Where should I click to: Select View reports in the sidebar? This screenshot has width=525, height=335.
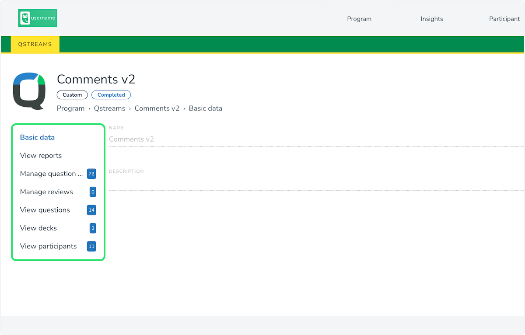[x=41, y=156]
